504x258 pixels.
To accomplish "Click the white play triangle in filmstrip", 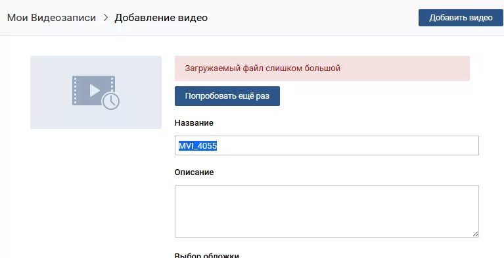I will click(x=95, y=91).
